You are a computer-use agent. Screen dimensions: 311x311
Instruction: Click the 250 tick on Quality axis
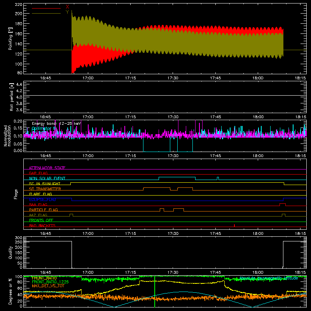[19, 242]
